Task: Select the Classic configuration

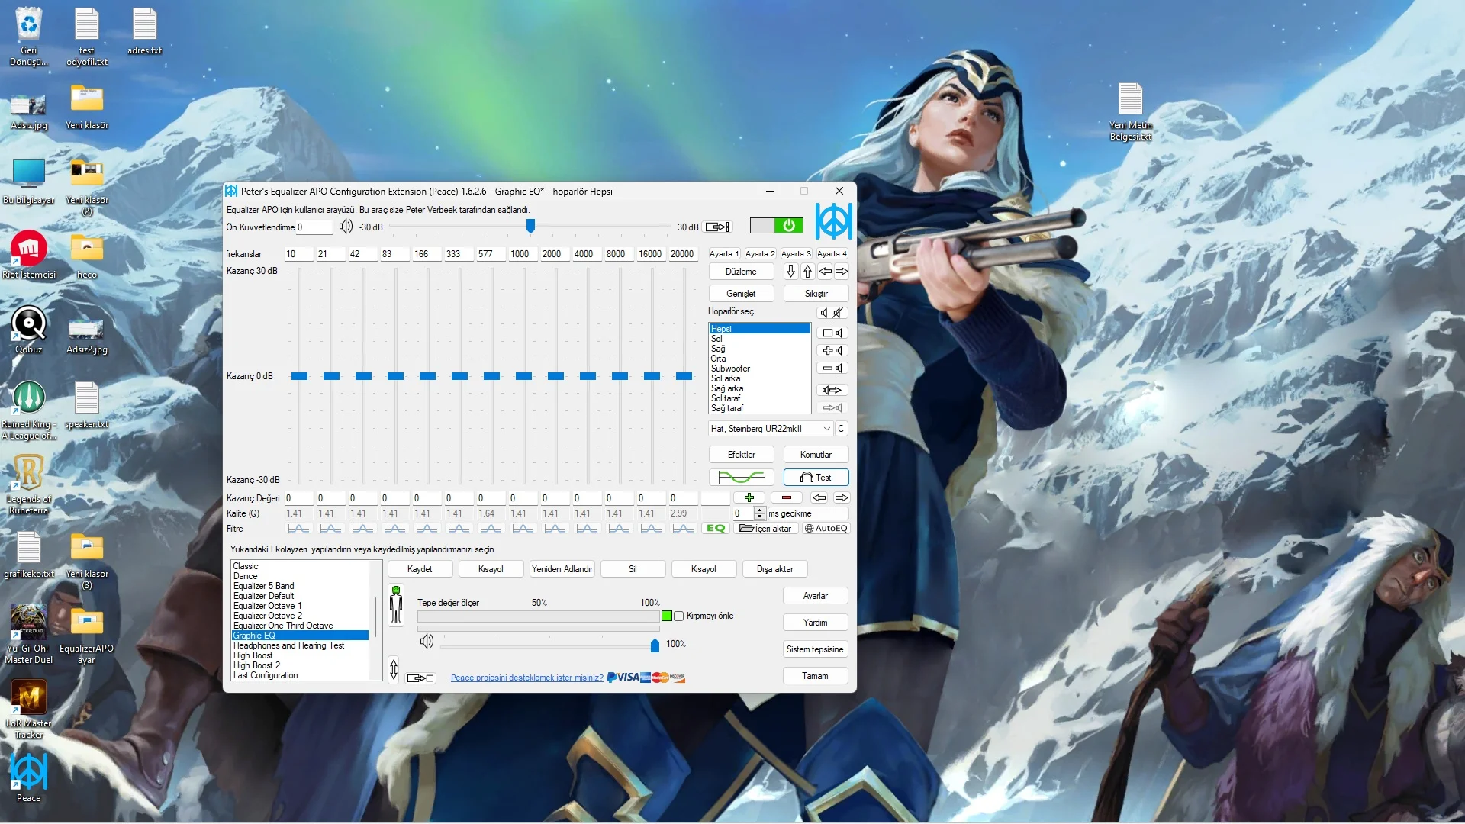Action: 300,566
